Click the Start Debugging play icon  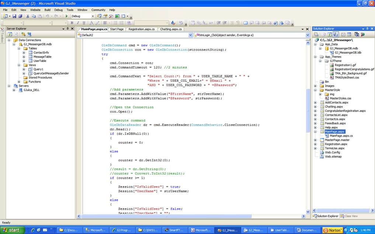tap(66, 16)
